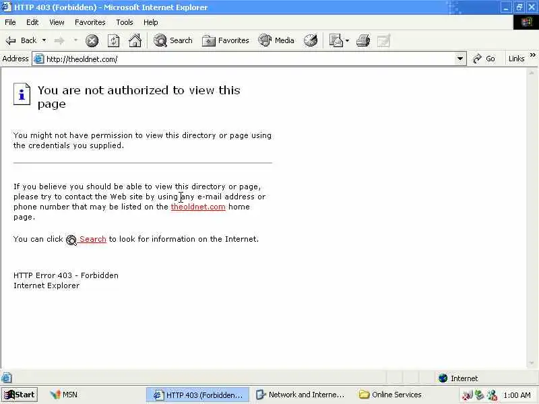Open the Favorites menu
The image size is (539, 404).
point(90,22)
